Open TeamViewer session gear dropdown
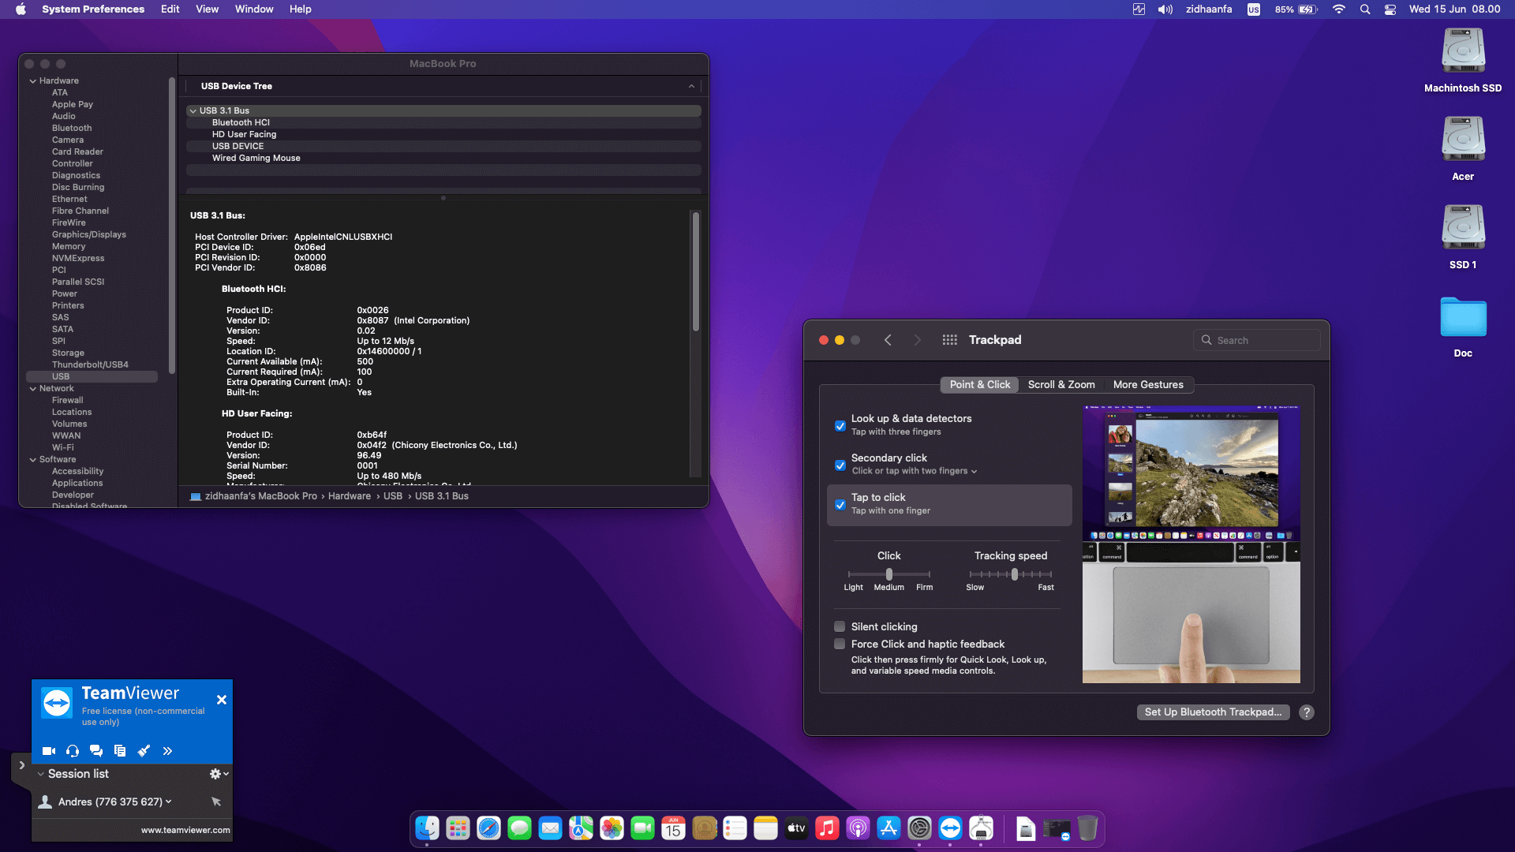Viewport: 1515px width, 852px height. 219,774
